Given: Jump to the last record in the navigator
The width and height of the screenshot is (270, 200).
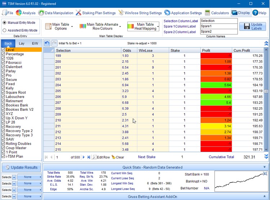Looking at the screenshot, I should [89, 157].
